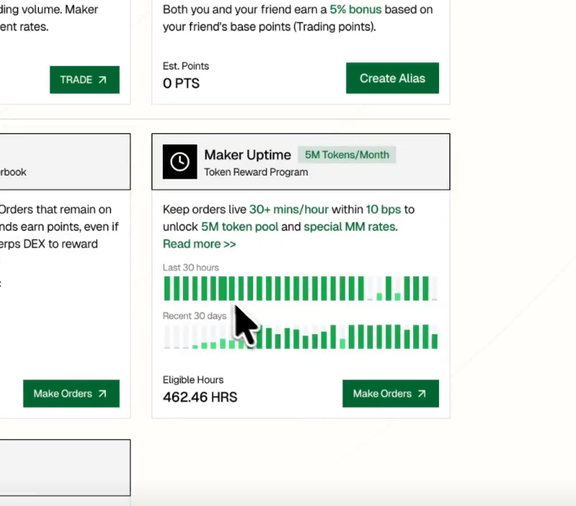Click the TRADE button
This screenshot has height=506, width=576.
84,80
